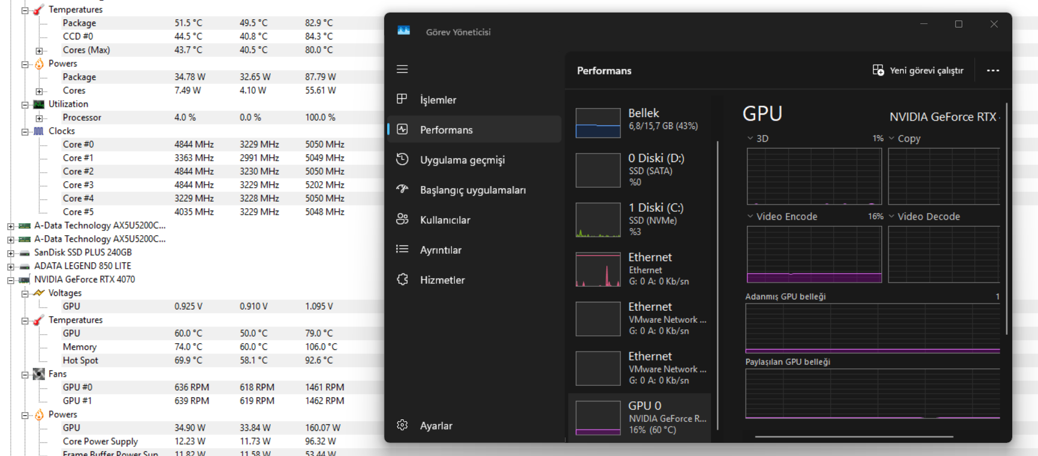This screenshot has height=456, width=1038.
Task: Click the Task Manager app icon in title bar
Action: (x=403, y=31)
